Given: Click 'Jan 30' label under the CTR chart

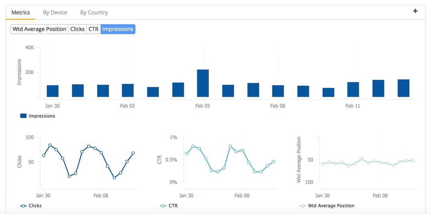Looking at the screenshot, I should click(186, 195).
